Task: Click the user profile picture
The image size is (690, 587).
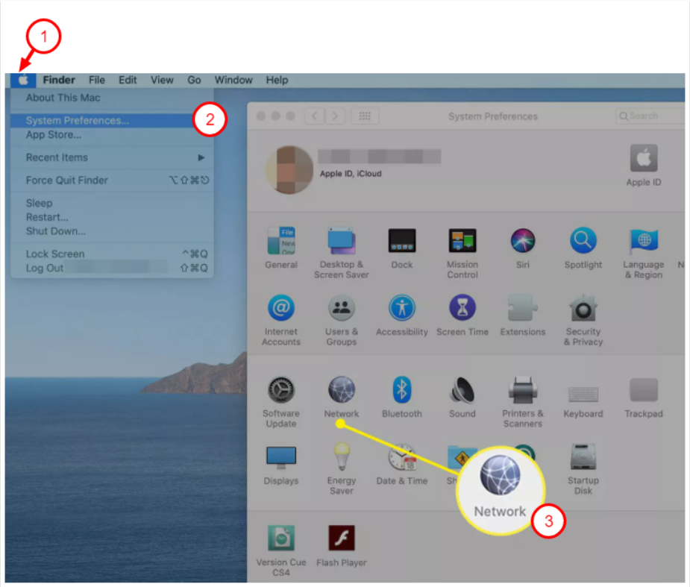Action: pyautogui.click(x=289, y=170)
